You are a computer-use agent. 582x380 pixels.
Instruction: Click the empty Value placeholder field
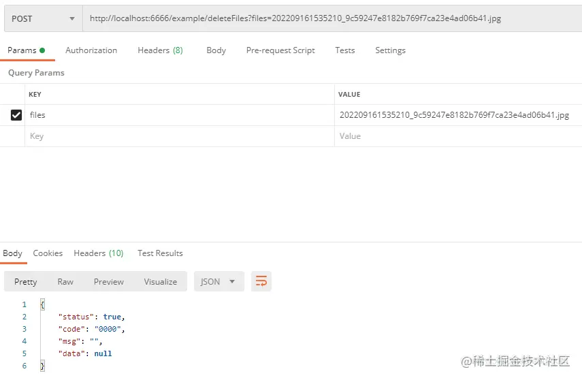coord(458,136)
